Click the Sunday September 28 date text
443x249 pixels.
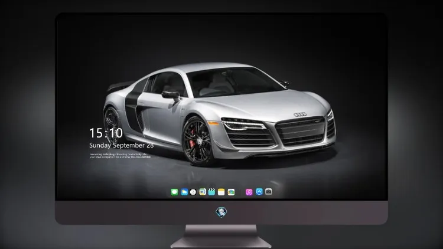coord(122,145)
